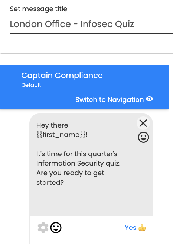Click the Default label under the bot name
Viewport: 173px width, 244px height.
(31, 85)
